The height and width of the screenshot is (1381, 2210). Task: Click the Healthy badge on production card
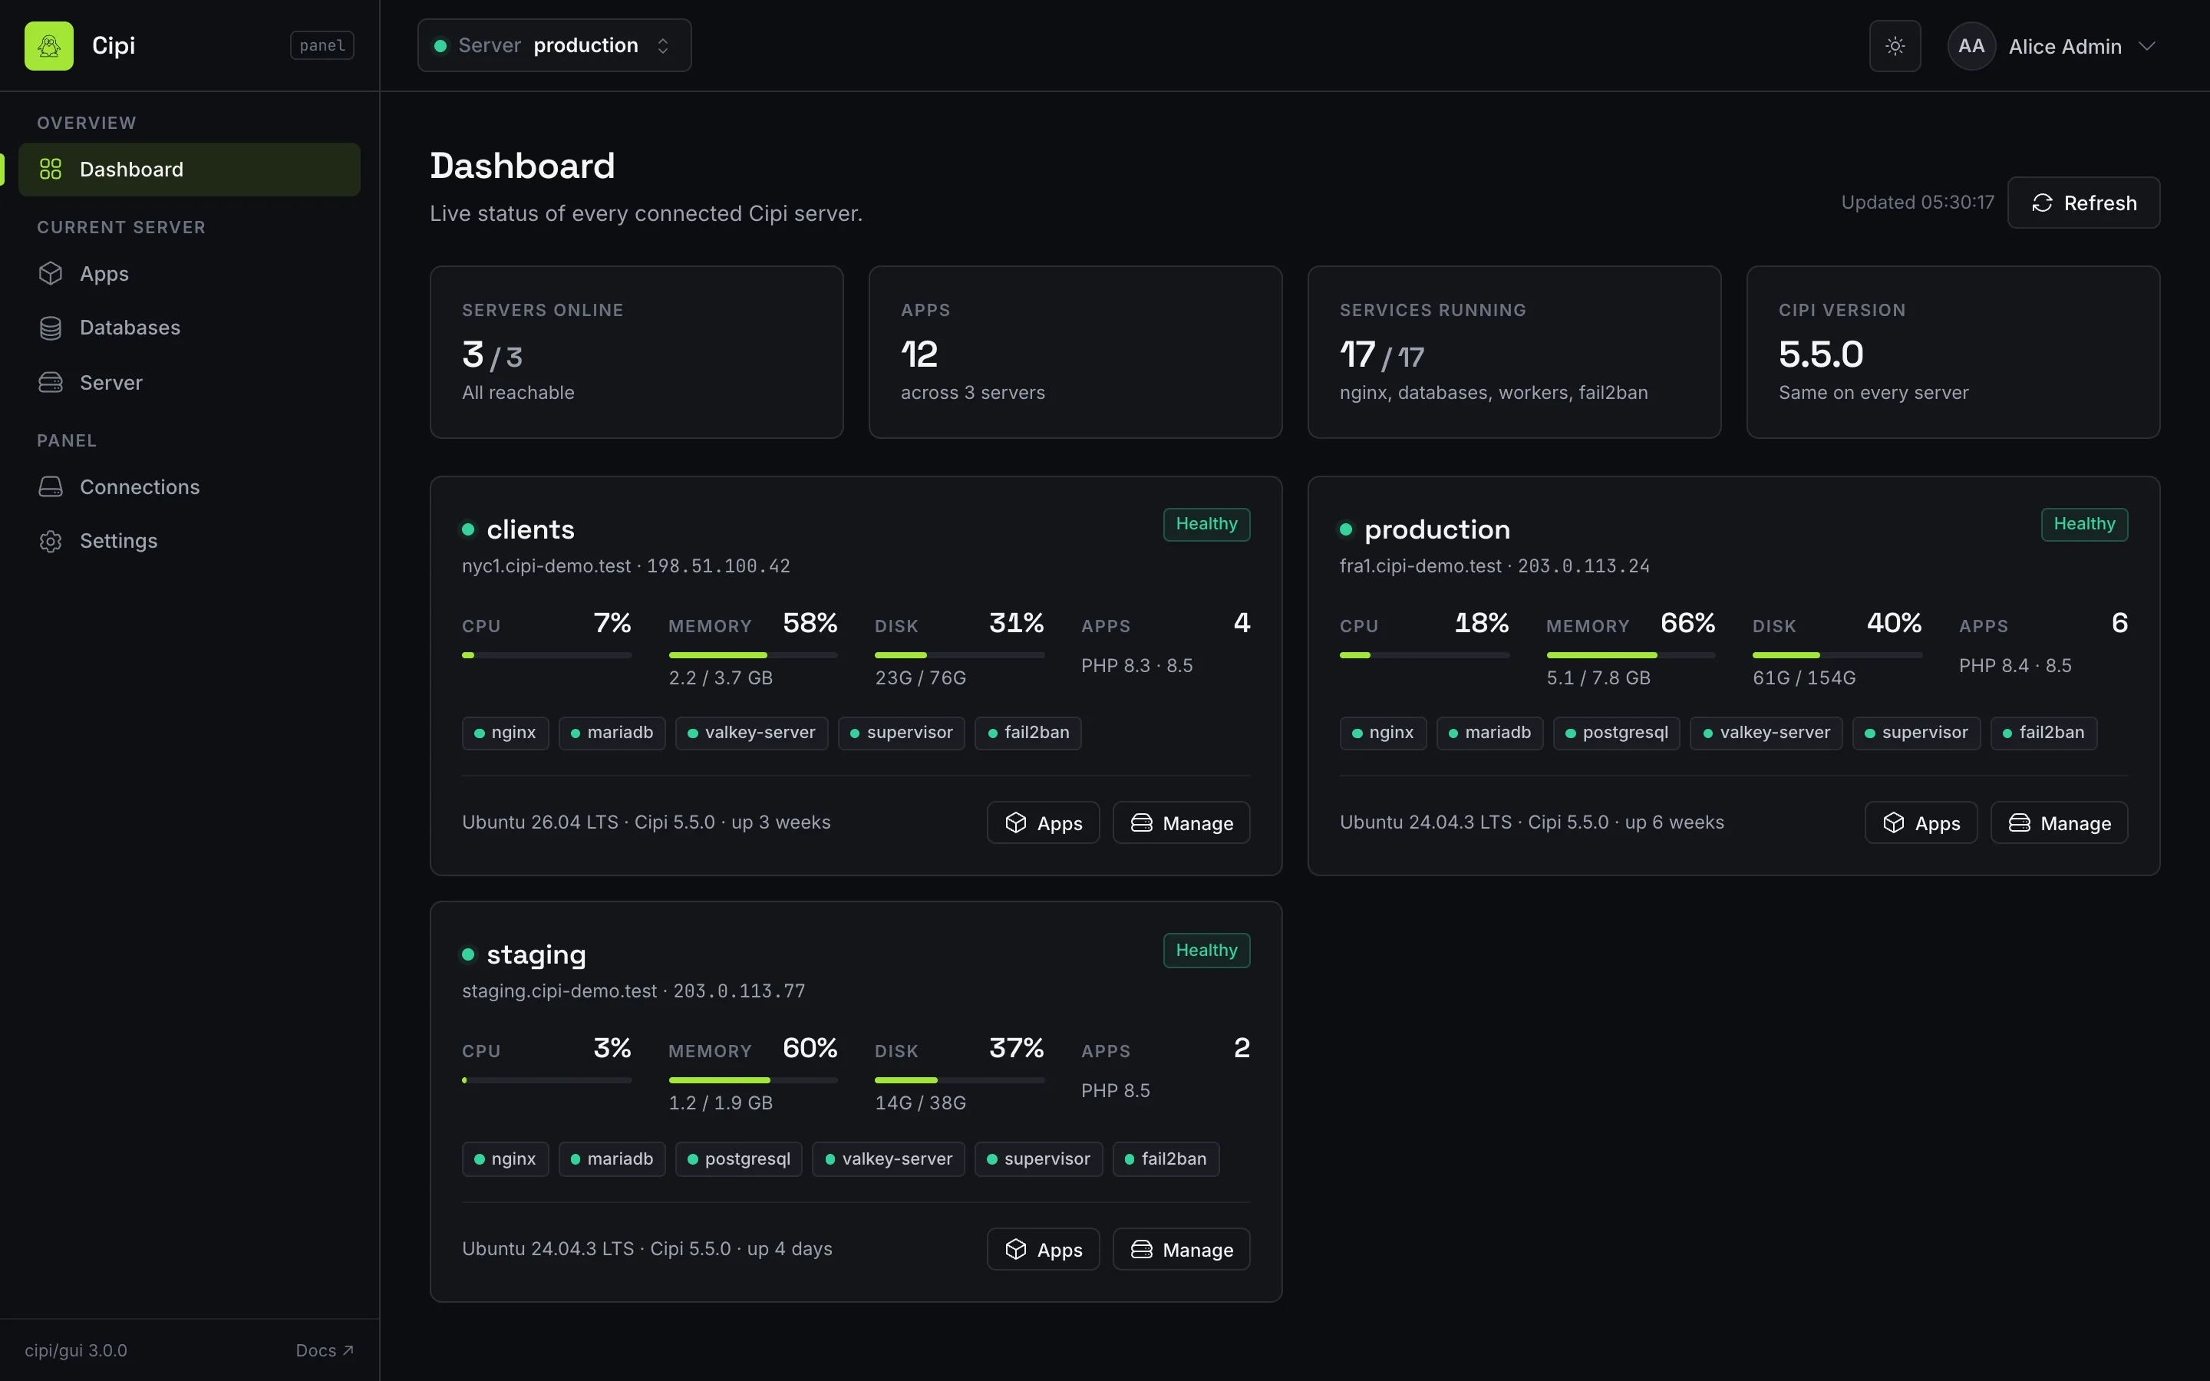[2084, 524]
